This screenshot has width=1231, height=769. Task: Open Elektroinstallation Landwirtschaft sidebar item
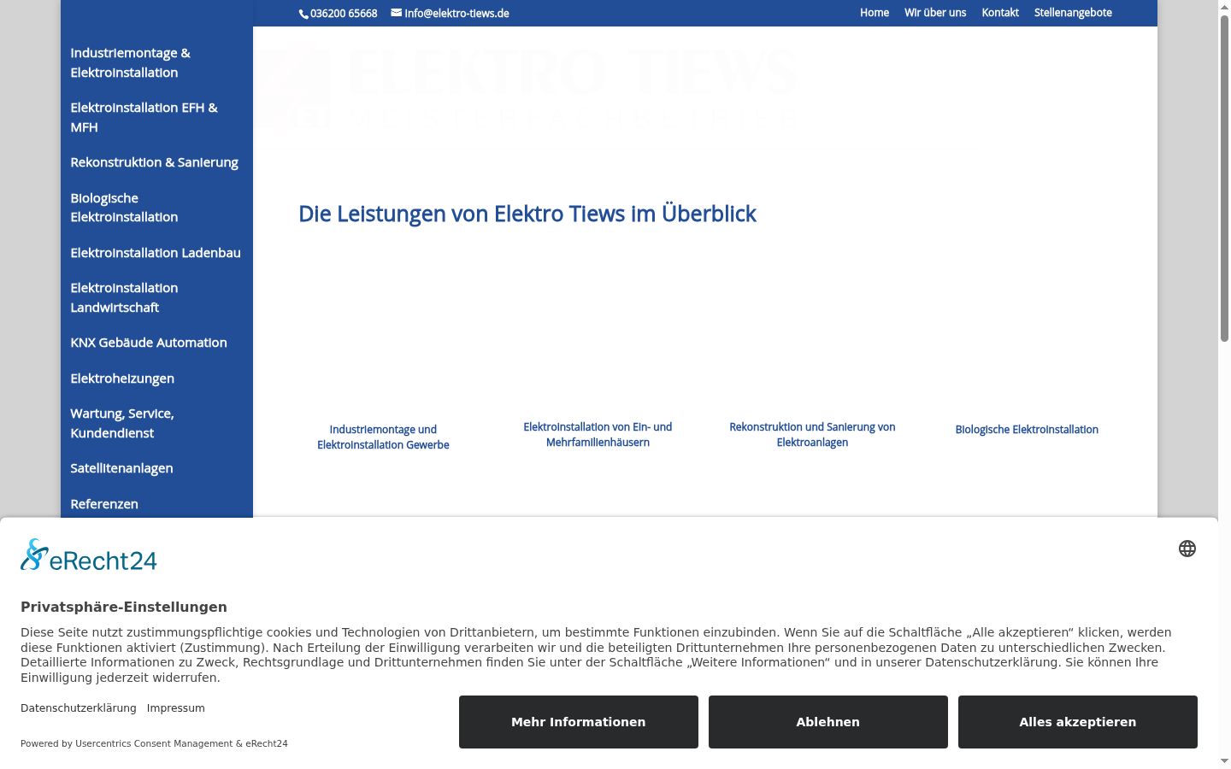pyautogui.click(x=125, y=297)
